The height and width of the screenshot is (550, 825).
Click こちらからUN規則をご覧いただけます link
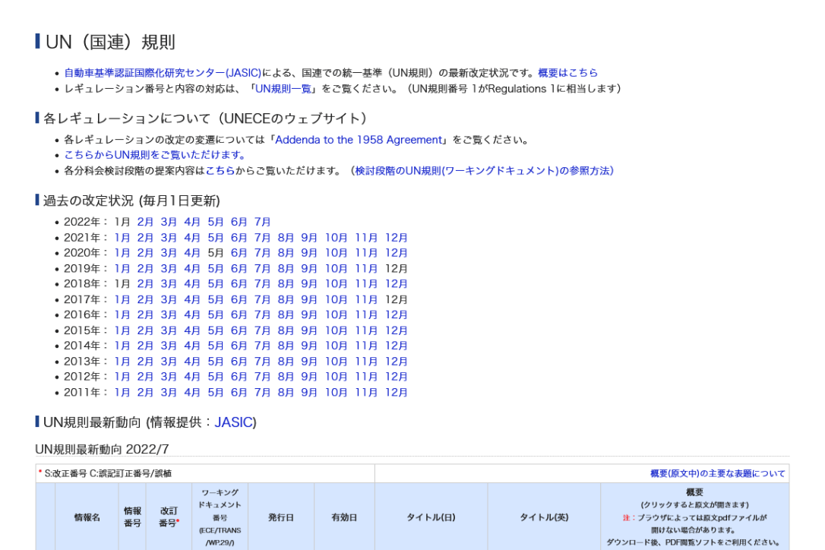point(155,155)
